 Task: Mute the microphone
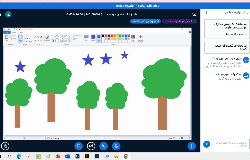pos(116,146)
